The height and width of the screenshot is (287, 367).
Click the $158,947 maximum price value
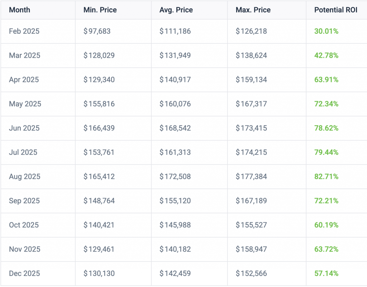click(251, 249)
